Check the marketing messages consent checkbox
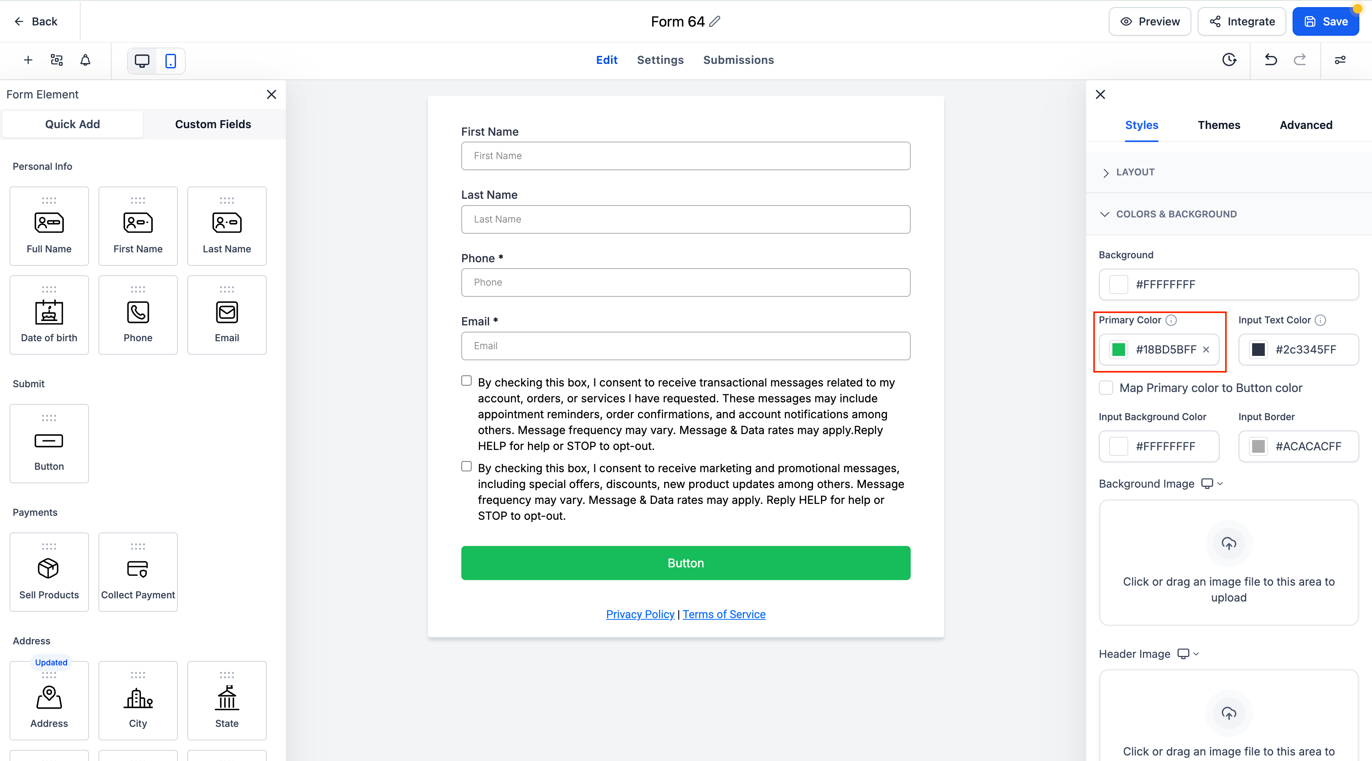 (x=466, y=467)
